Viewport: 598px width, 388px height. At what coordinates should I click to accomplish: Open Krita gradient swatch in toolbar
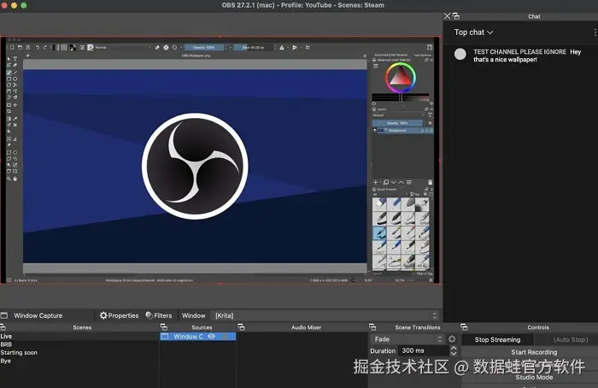click(x=56, y=47)
